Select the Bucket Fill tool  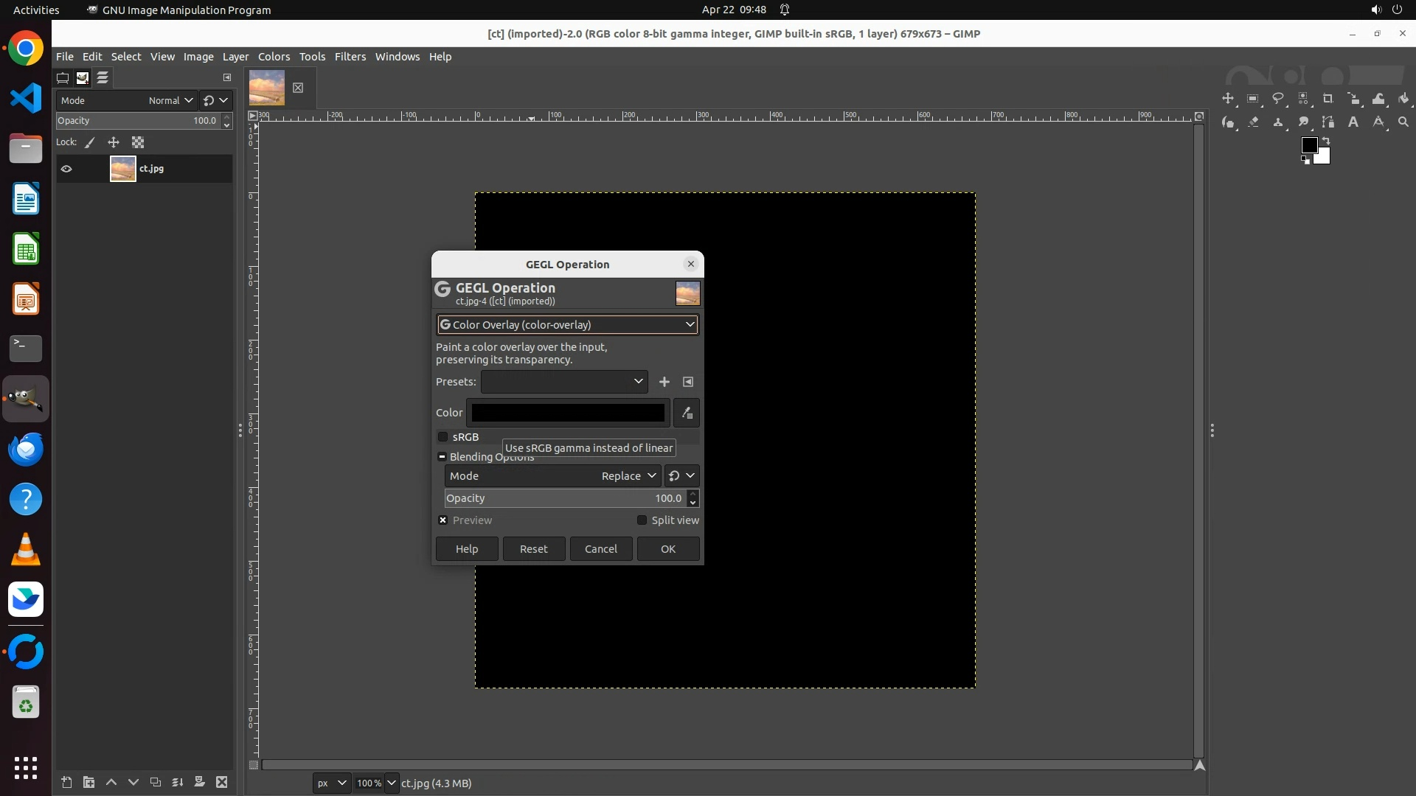tap(1403, 99)
